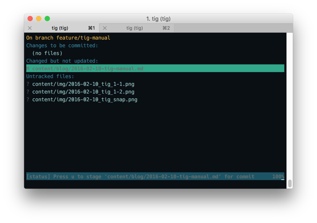Click the red close window button
This screenshot has height=223, width=317.
click(x=30, y=18)
